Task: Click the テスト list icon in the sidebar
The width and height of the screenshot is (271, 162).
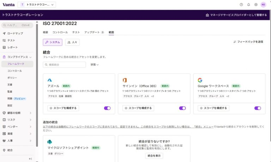Action: coord(4,40)
